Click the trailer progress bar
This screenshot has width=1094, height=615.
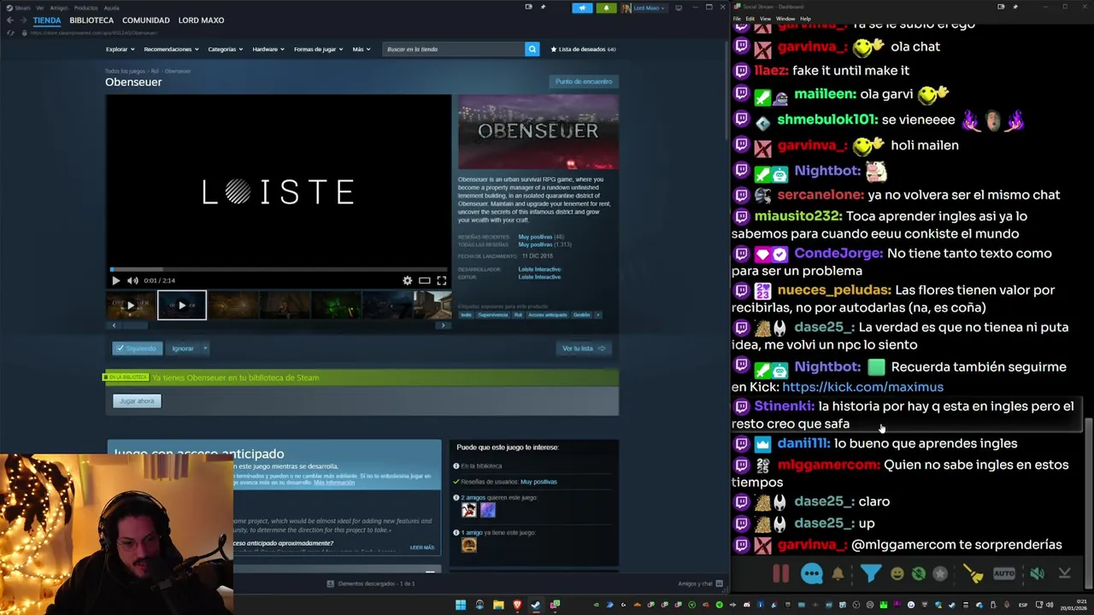pyautogui.click(x=279, y=269)
